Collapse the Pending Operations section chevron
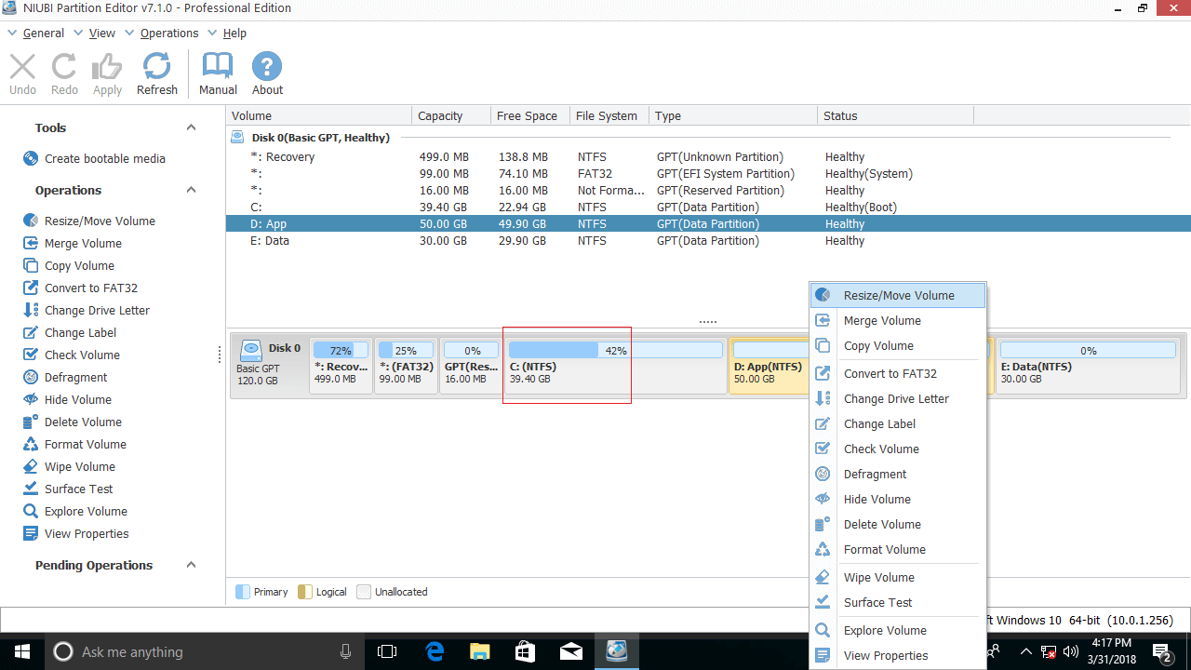The height and width of the screenshot is (670, 1191). [x=191, y=565]
